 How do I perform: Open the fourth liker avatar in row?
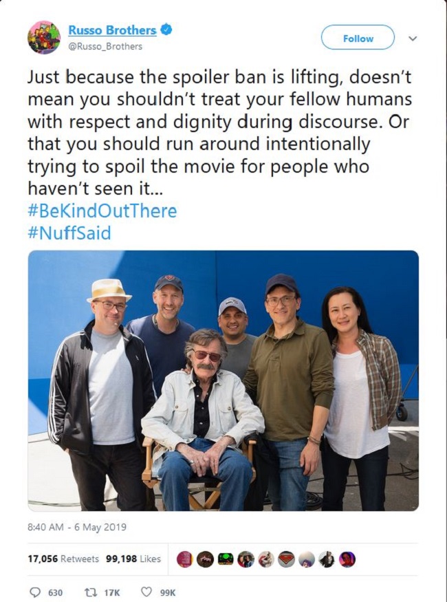[x=246, y=559]
